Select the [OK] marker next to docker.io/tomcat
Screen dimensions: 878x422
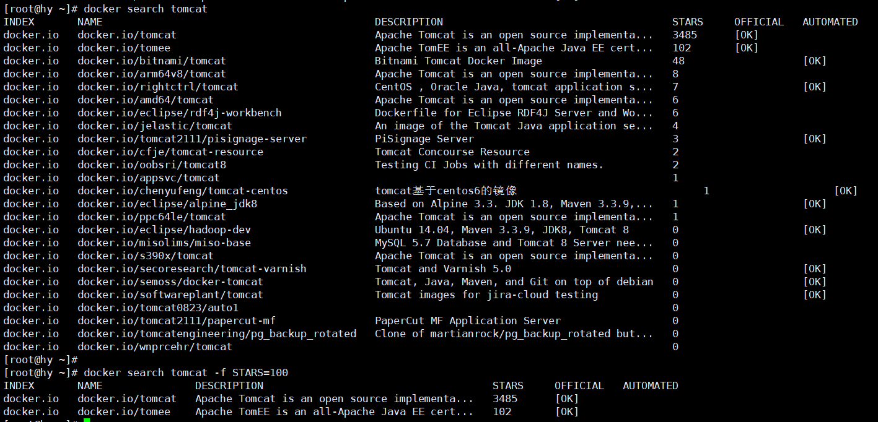[x=746, y=35]
